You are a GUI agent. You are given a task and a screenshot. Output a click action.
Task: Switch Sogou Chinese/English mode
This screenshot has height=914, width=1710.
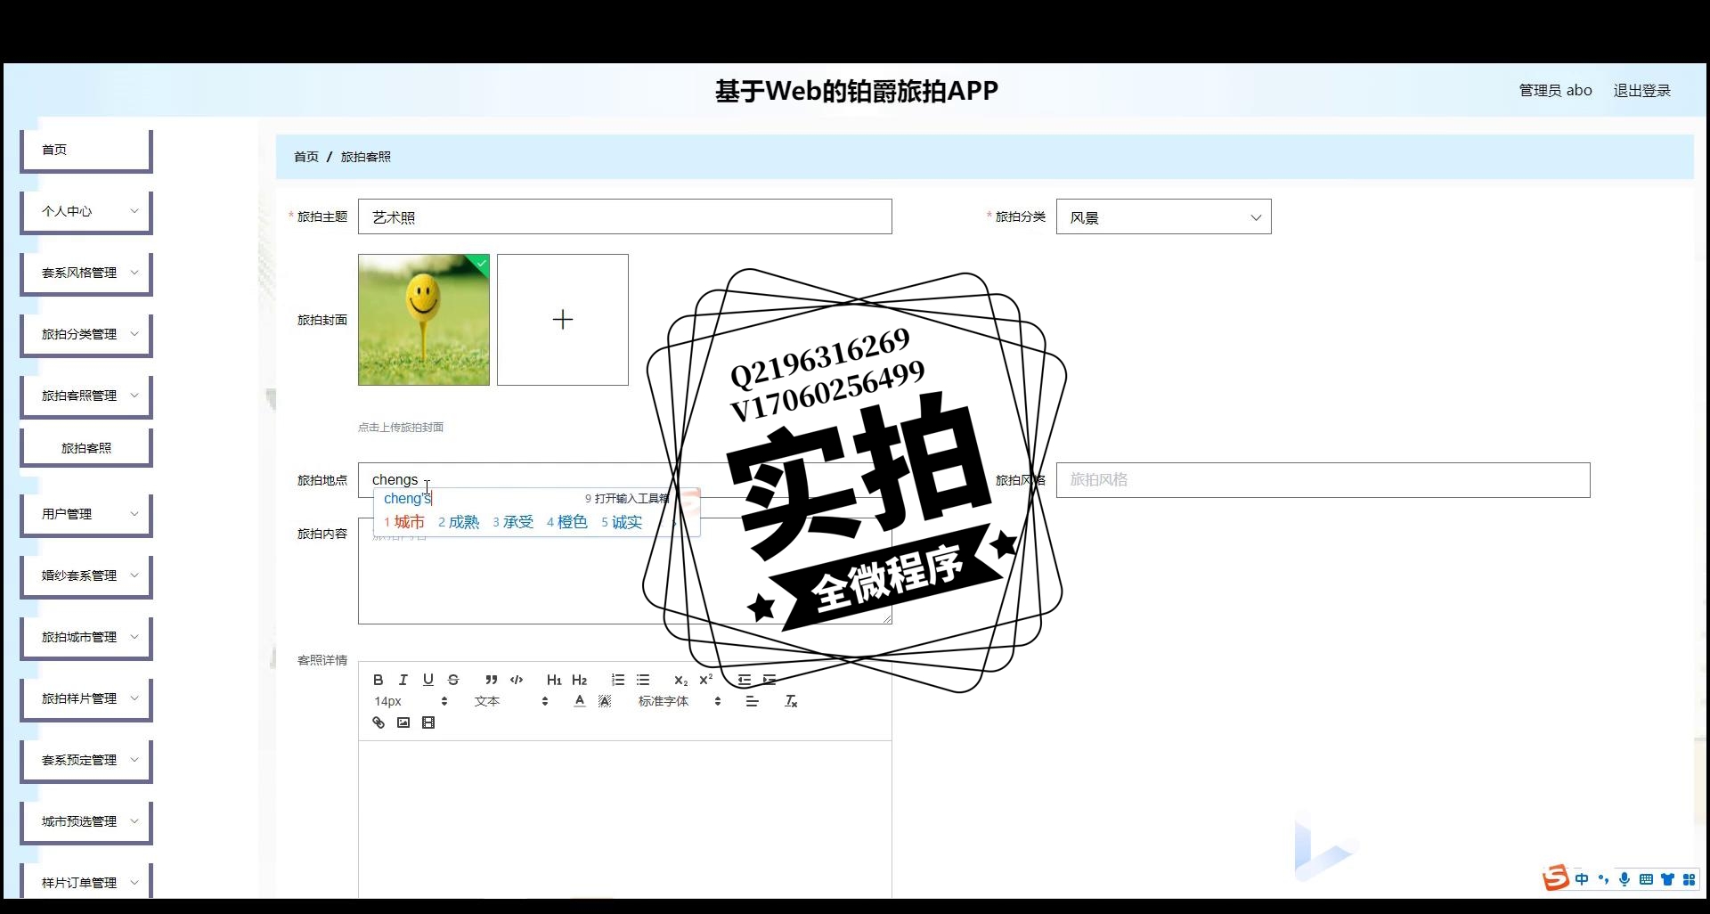coord(1582,879)
